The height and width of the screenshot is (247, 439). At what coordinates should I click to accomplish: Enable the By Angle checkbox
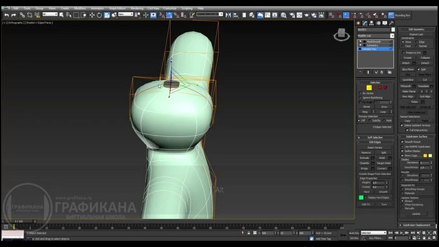[x=360, y=102]
